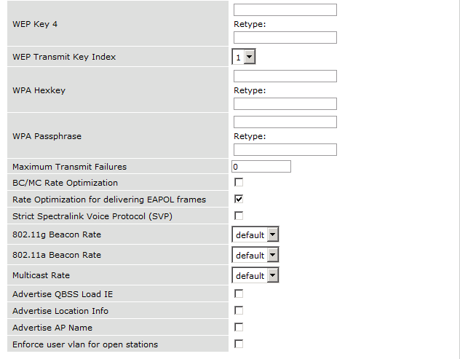
Task: Check the Advertise AP Name box
Action: tap(239, 327)
